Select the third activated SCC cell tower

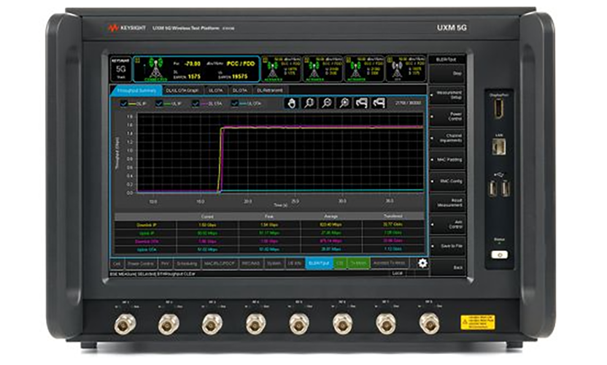click(355, 69)
